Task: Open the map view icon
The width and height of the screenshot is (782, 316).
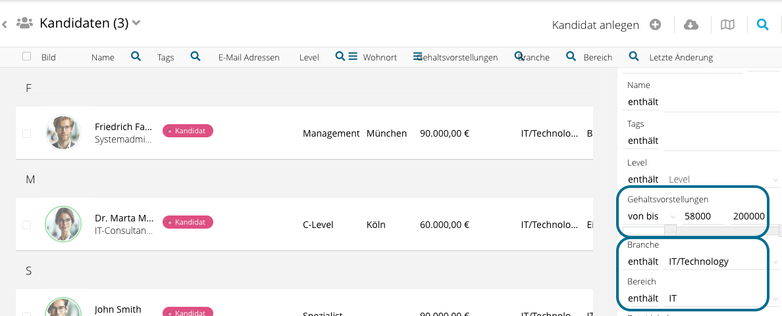Action: [x=727, y=24]
